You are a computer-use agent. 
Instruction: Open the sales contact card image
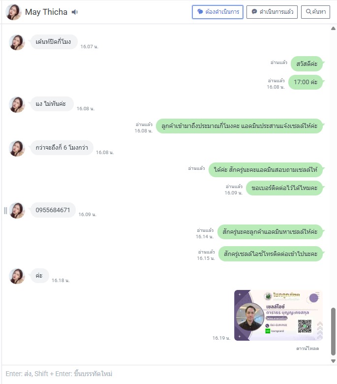[278, 315]
